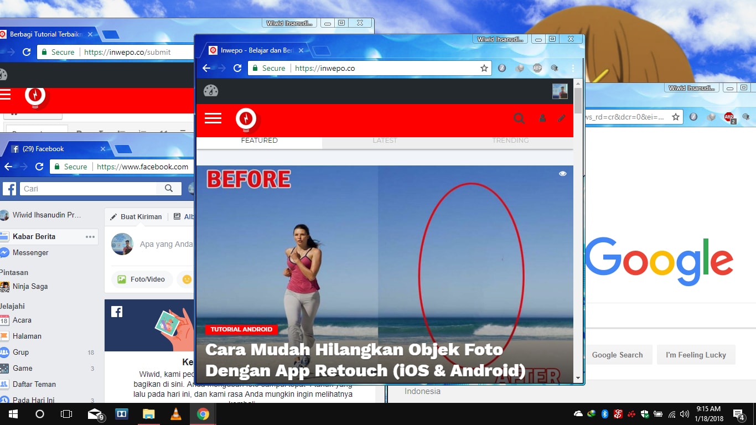Click the inwepo.co address bar

click(369, 68)
